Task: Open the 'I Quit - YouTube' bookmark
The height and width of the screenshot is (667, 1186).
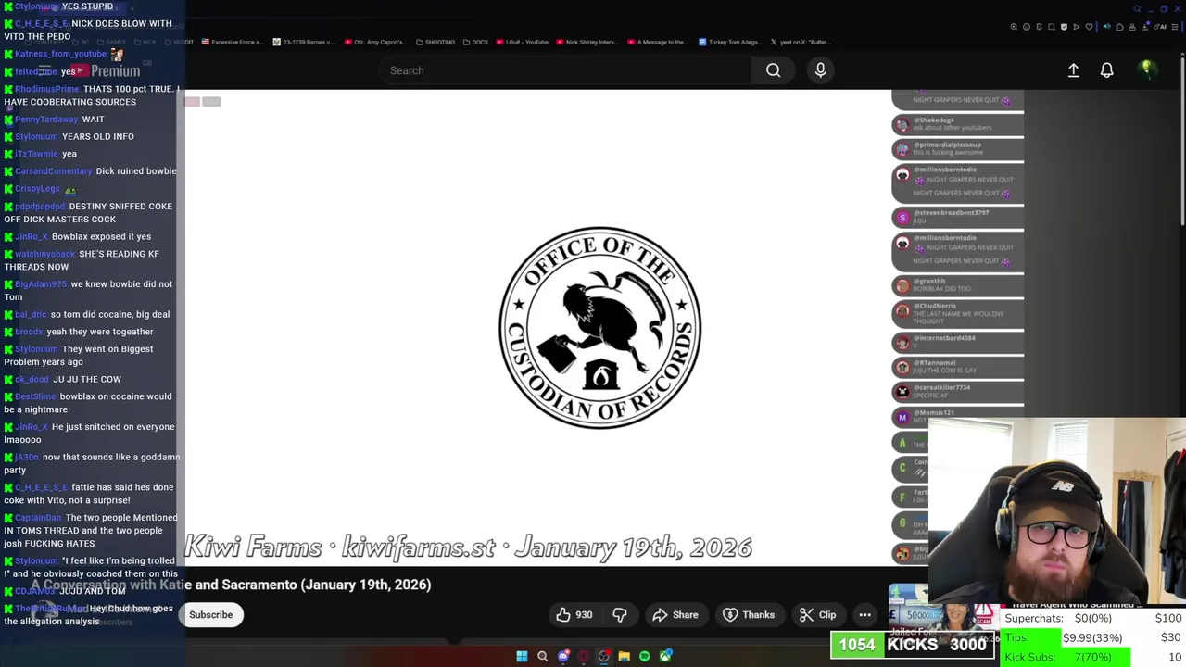Action: pos(523,42)
